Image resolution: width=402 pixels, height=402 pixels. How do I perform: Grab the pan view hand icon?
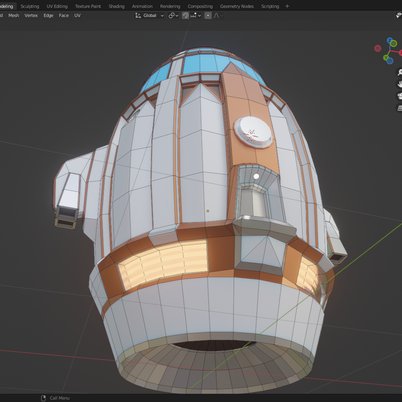pyautogui.click(x=399, y=85)
